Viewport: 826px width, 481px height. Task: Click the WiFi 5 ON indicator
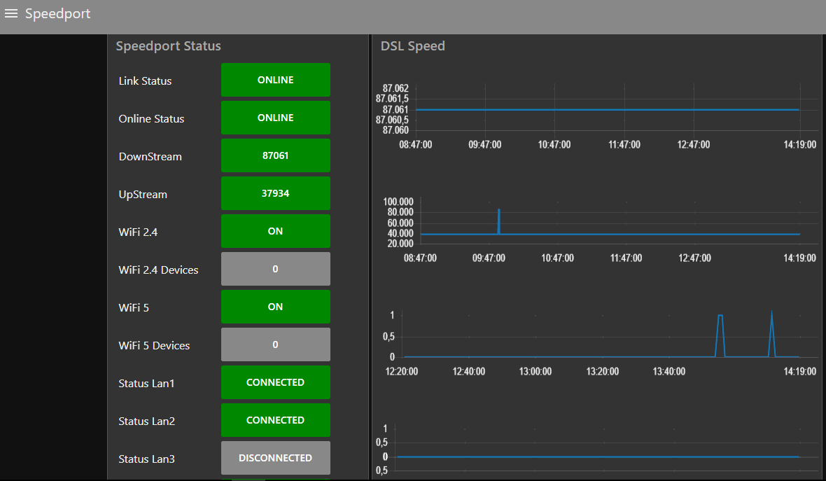click(x=276, y=307)
